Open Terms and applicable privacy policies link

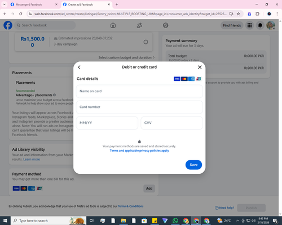[x=139, y=151]
